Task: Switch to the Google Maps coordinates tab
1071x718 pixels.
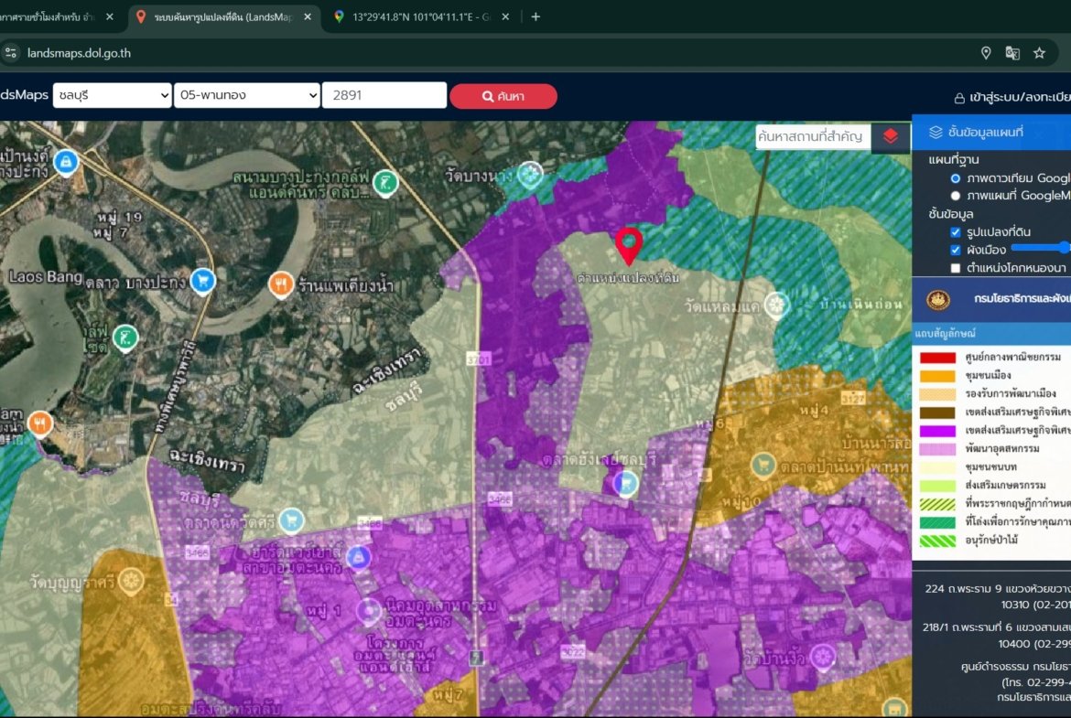Action: 416,16
